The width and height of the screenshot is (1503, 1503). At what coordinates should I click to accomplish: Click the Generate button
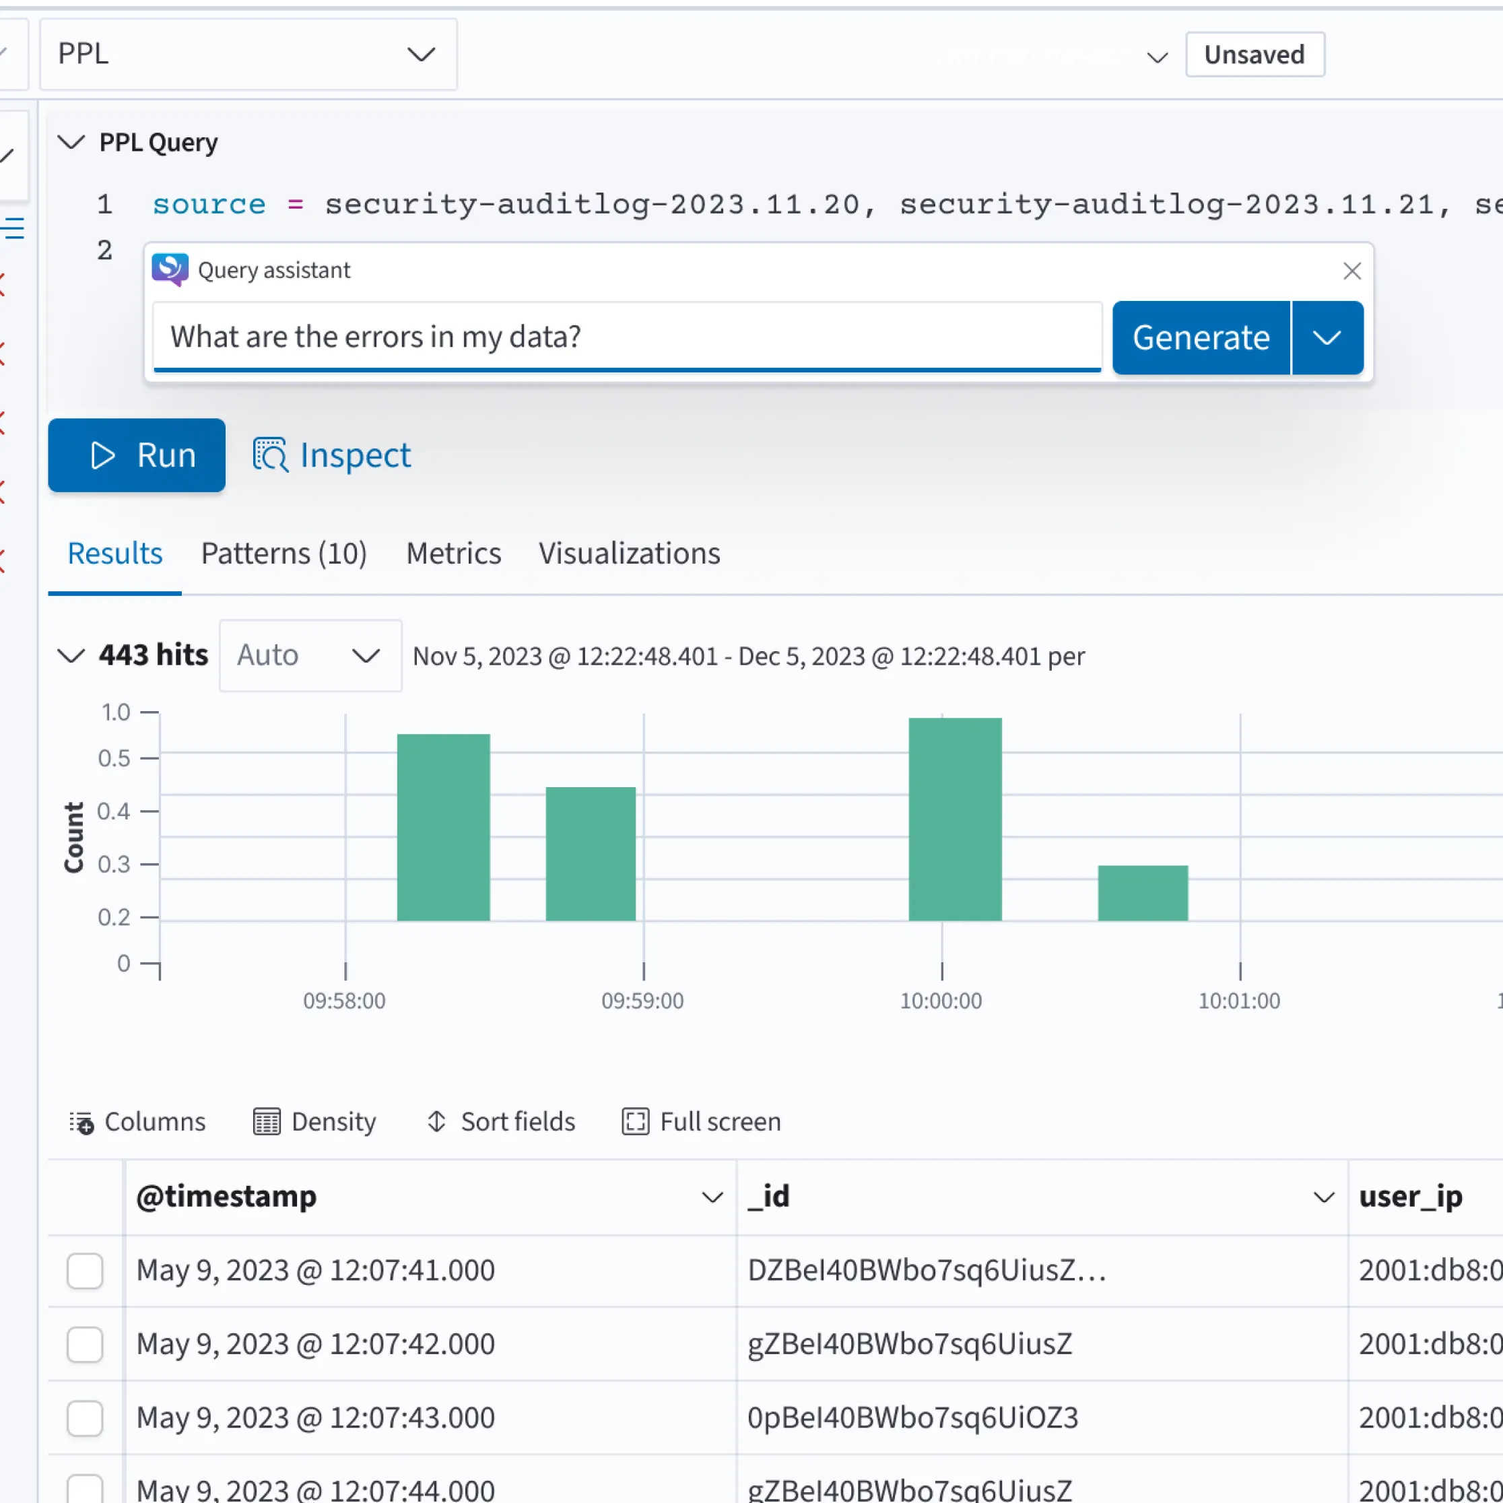[1201, 337]
